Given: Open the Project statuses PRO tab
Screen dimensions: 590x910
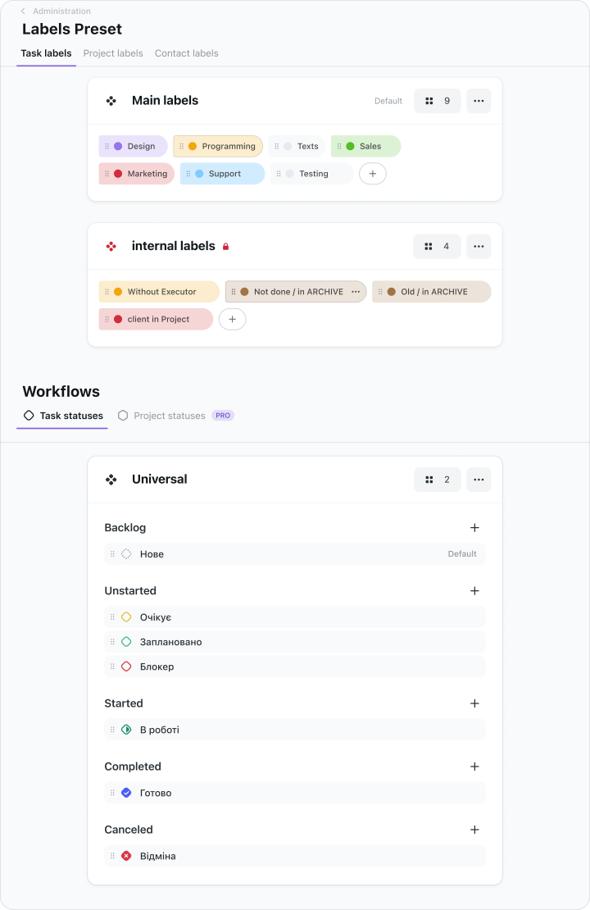Looking at the screenshot, I should 176,416.
